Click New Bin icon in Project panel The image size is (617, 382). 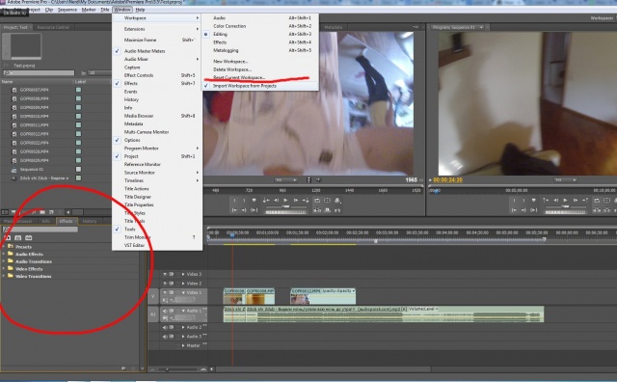42,212
